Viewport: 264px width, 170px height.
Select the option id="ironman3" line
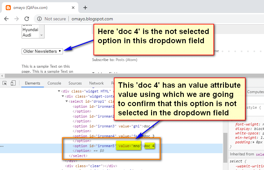[113, 126]
